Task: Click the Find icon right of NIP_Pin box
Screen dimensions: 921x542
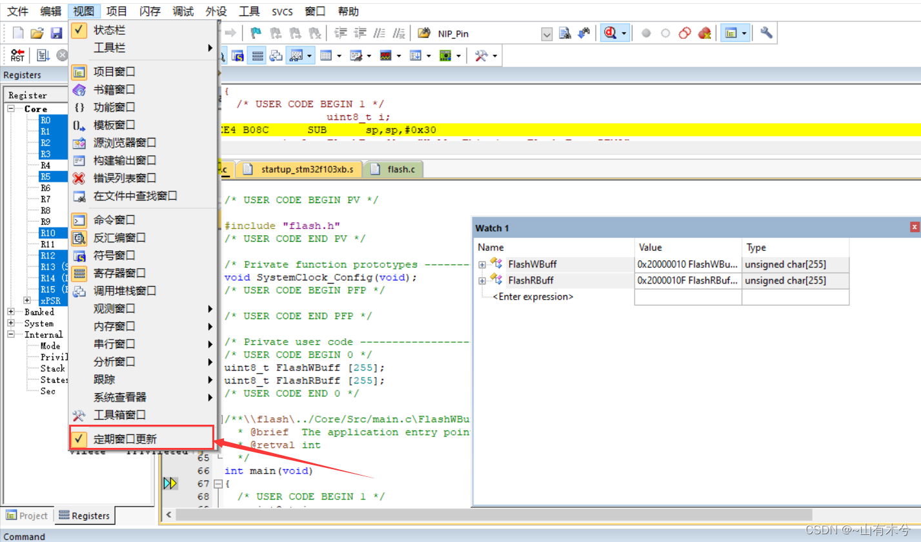Action: [x=565, y=33]
